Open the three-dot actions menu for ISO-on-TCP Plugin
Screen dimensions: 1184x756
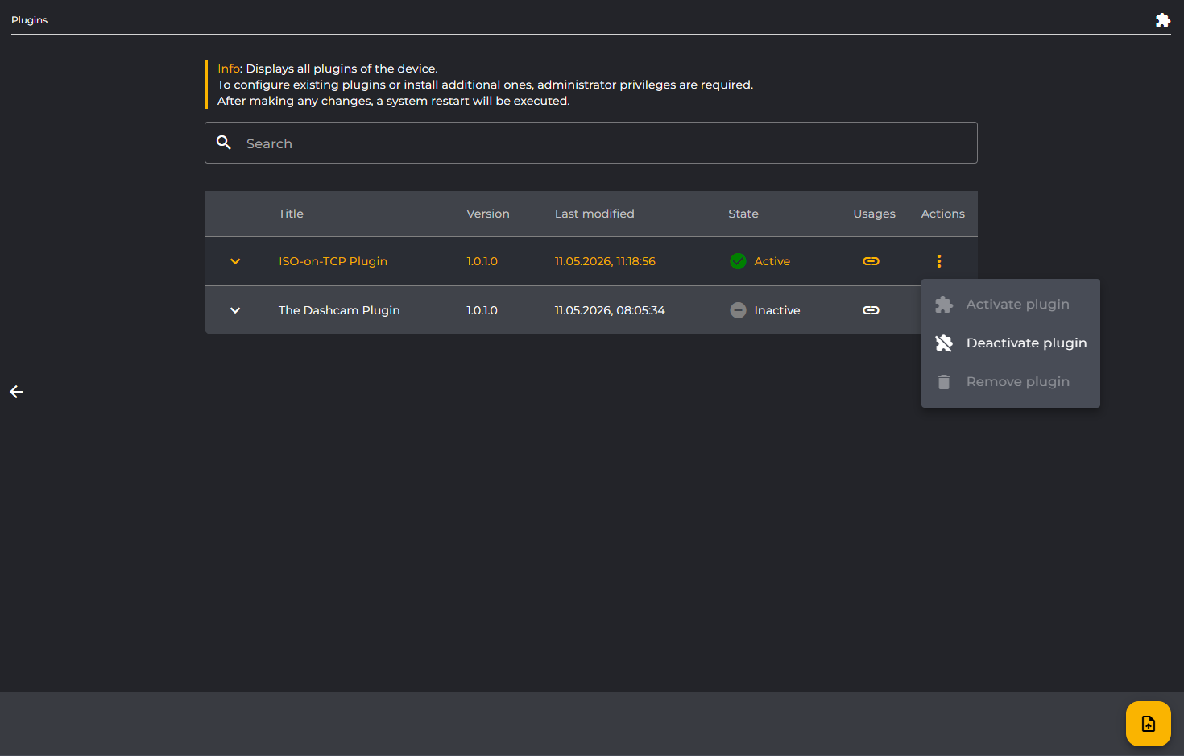[x=939, y=261]
